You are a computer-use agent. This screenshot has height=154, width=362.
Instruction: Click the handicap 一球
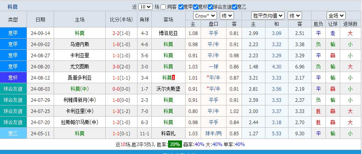tap(213, 66)
